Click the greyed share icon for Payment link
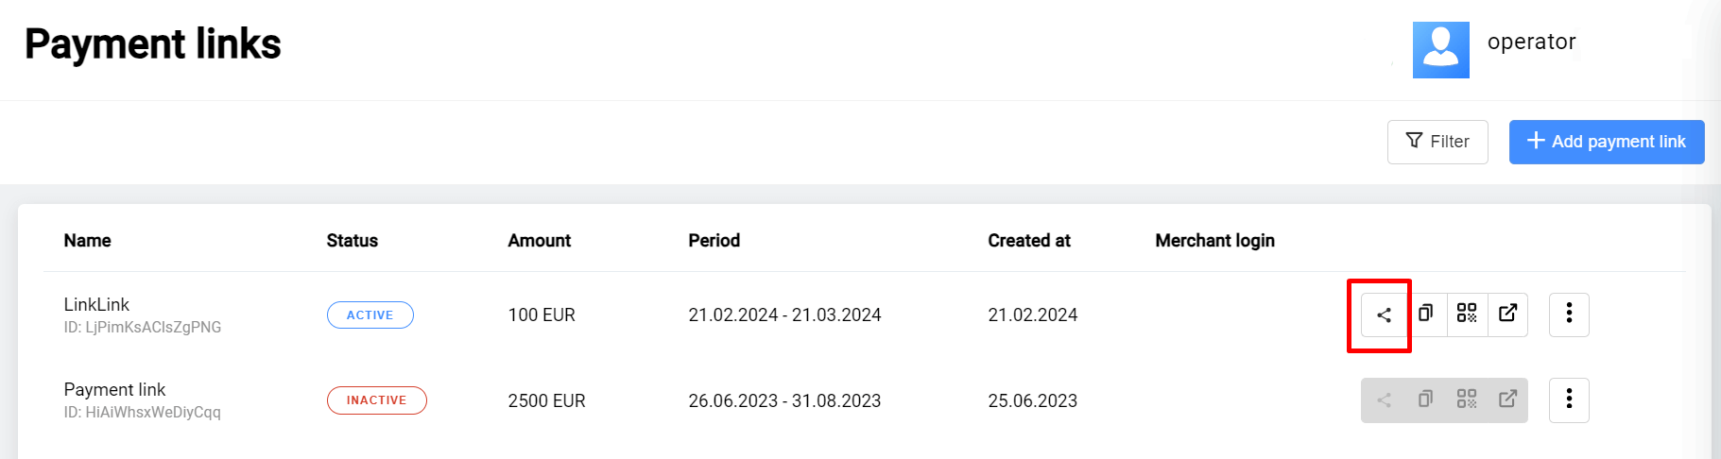 [x=1384, y=400]
